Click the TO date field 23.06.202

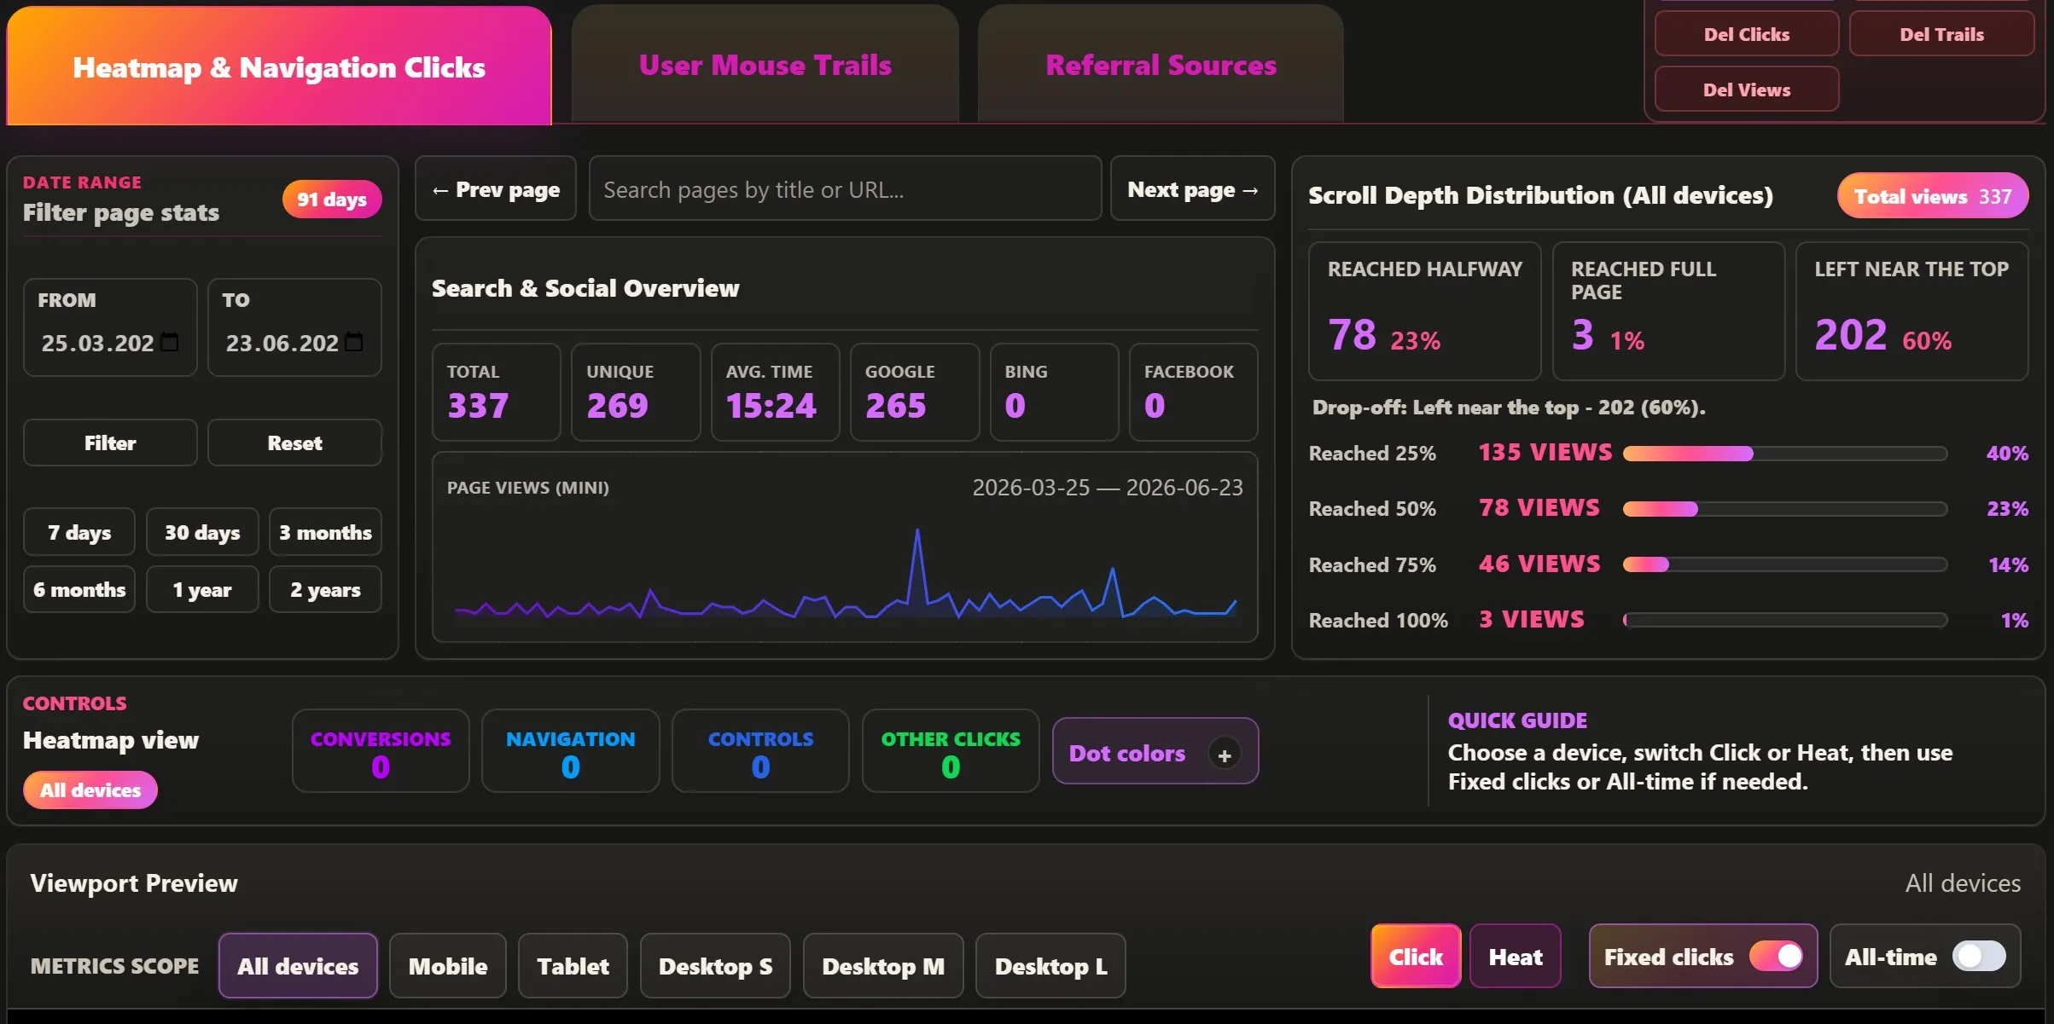coord(294,343)
